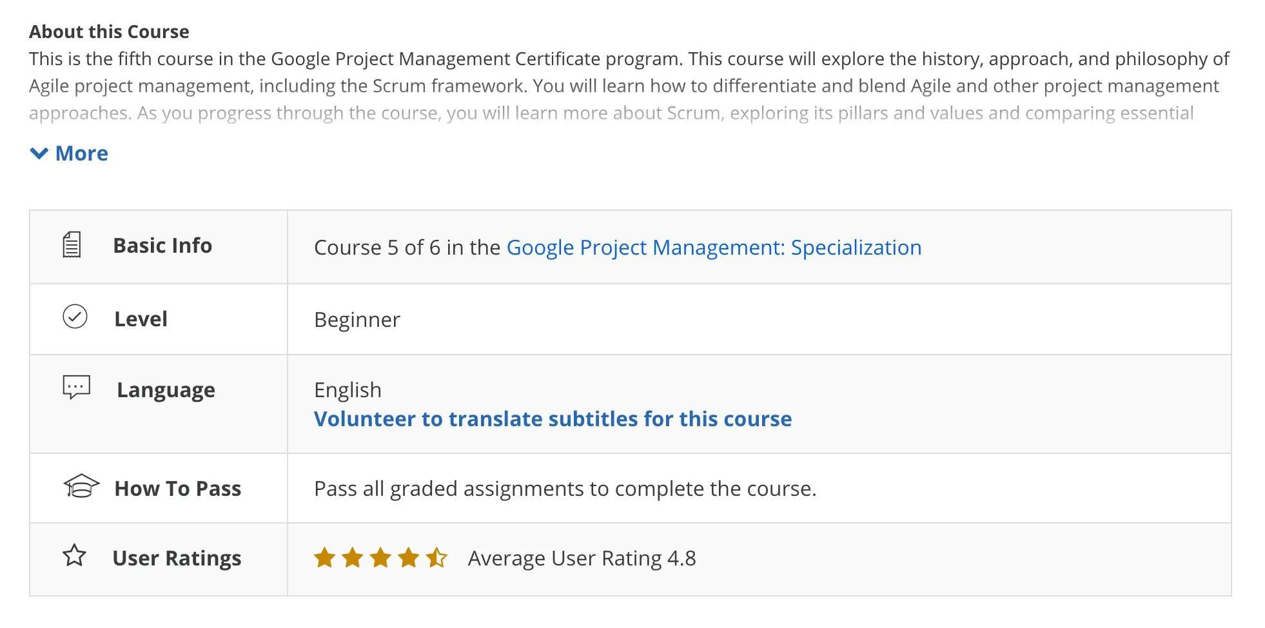Open Volunteer to translate subtitles link
Screen dimensions: 1265x628
tap(553, 419)
